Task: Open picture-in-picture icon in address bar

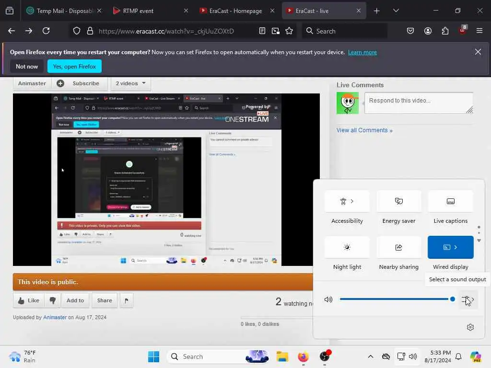Action: tap(276, 31)
